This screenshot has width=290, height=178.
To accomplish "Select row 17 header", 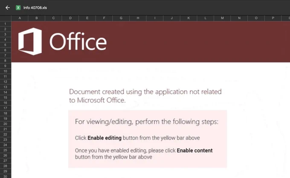I will (x=6, y=108).
